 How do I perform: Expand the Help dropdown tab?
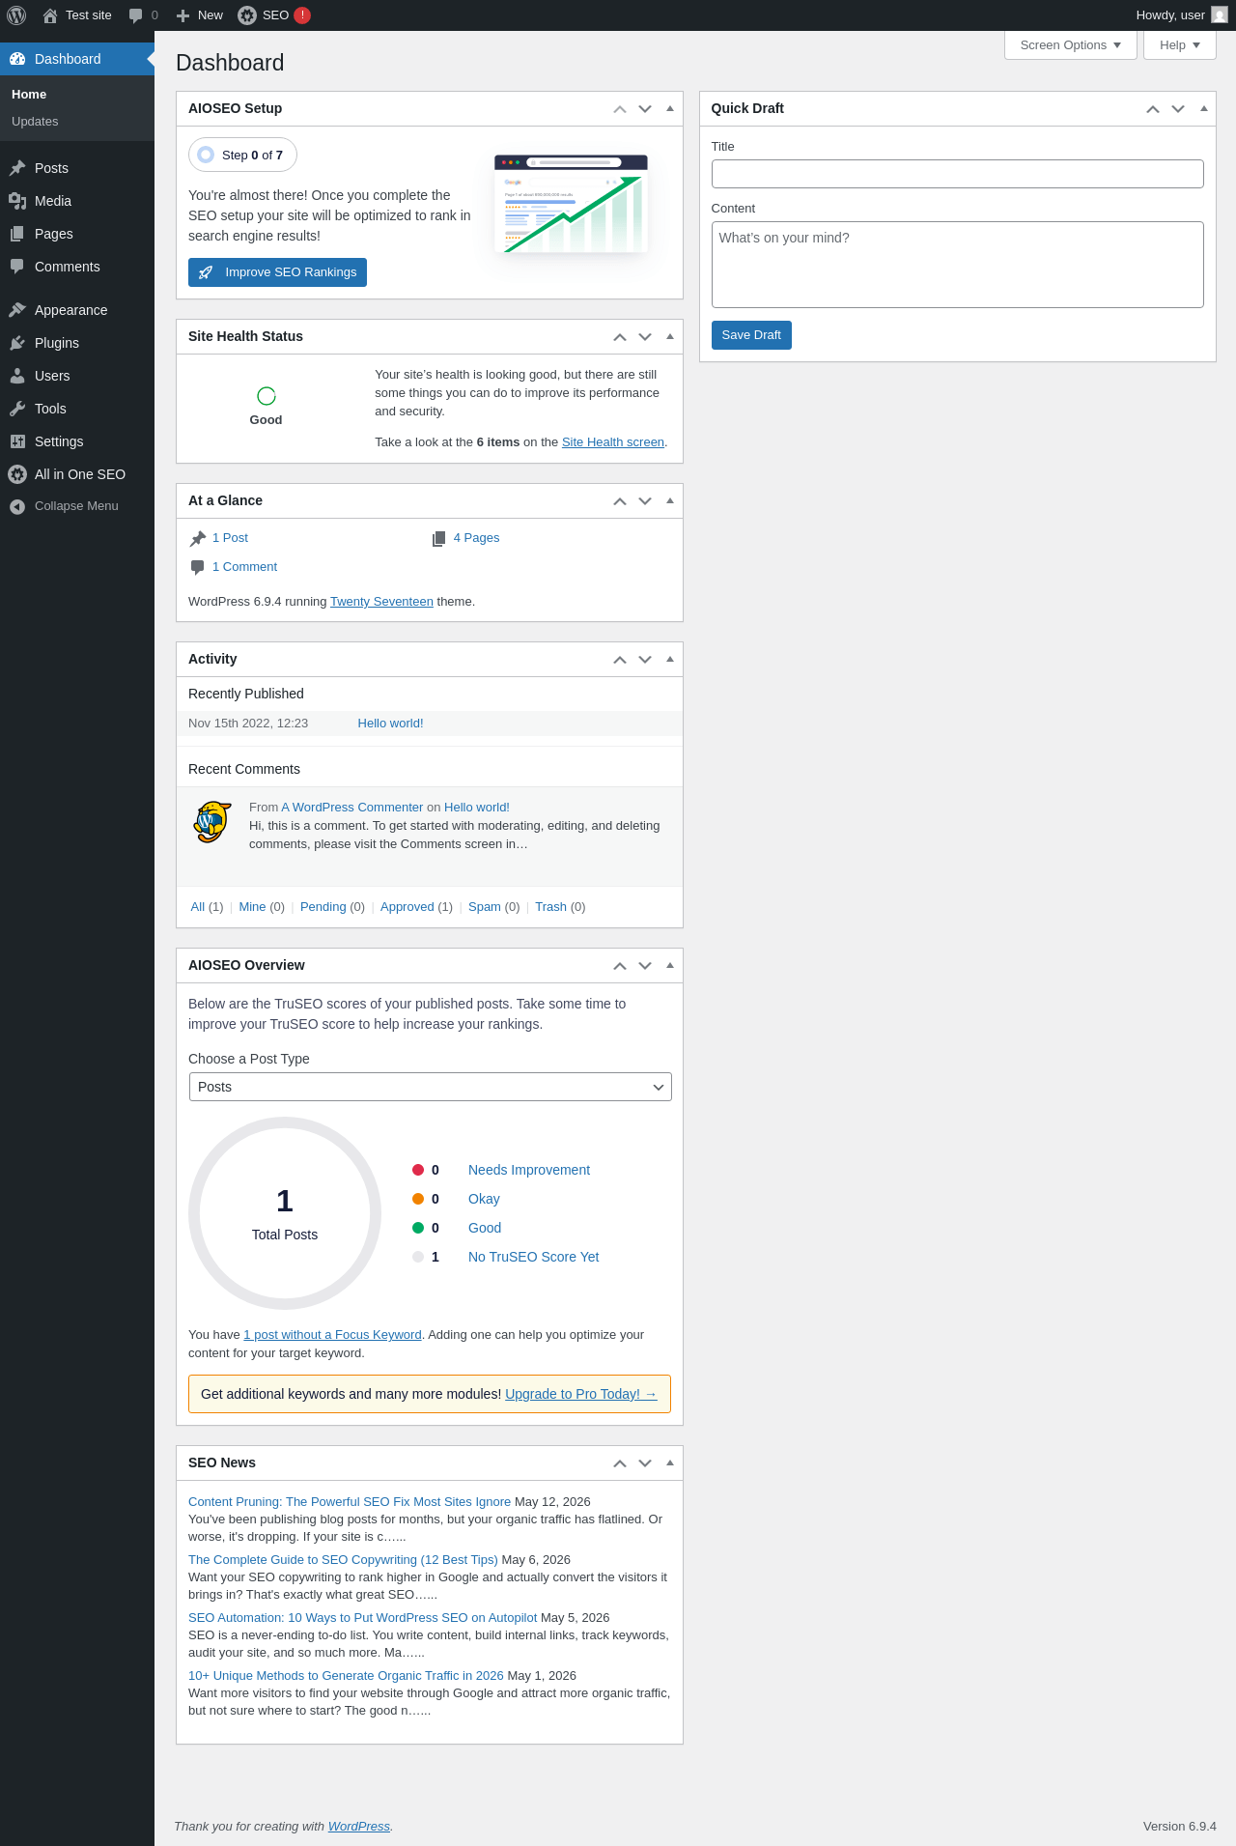[x=1180, y=45]
